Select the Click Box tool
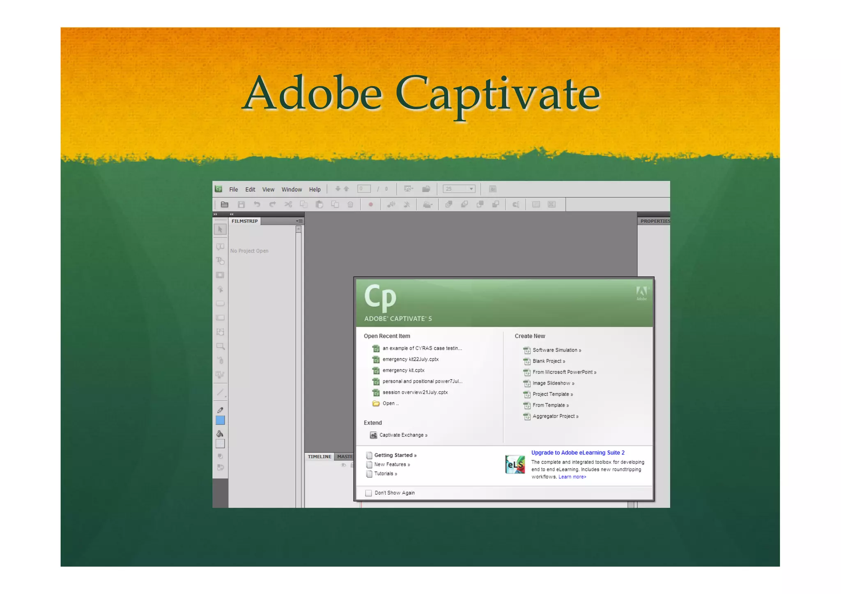This screenshot has height=594, width=841. click(220, 289)
